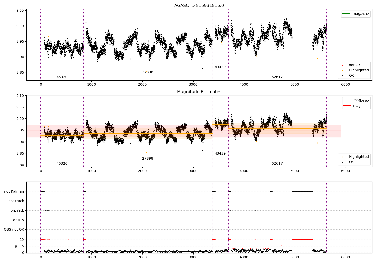Click the long 'not Kalman' run near 5000
Image resolution: width=376 pixels, height=263 pixels.
tap(302, 191)
